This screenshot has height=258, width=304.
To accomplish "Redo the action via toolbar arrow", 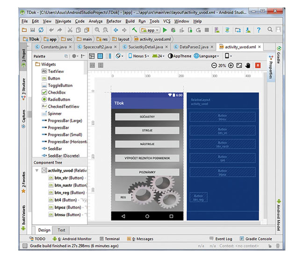I will [59, 30].
